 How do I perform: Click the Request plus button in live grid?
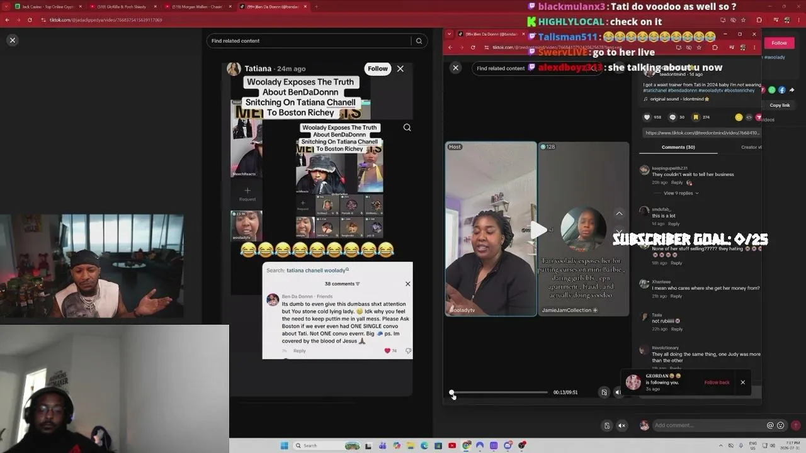click(x=247, y=190)
